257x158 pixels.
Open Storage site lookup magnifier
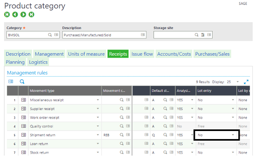(196, 35)
